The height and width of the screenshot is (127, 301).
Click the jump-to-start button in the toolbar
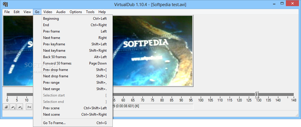tap(29, 107)
